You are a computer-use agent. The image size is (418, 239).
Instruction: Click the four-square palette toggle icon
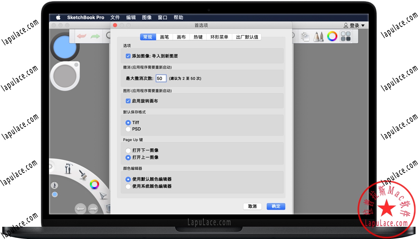click(x=346, y=37)
